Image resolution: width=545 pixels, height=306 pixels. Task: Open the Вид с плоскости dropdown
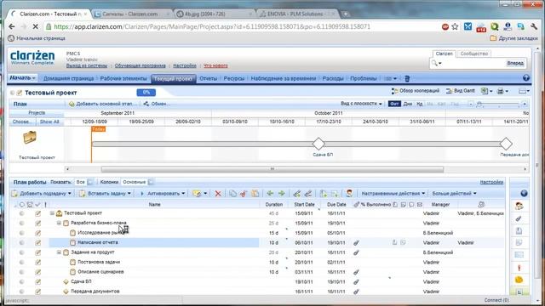click(361, 104)
